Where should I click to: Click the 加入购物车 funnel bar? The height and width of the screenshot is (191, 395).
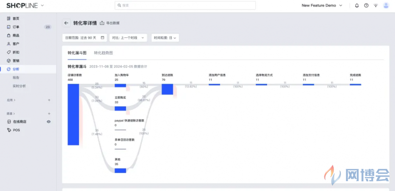(x=120, y=86)
